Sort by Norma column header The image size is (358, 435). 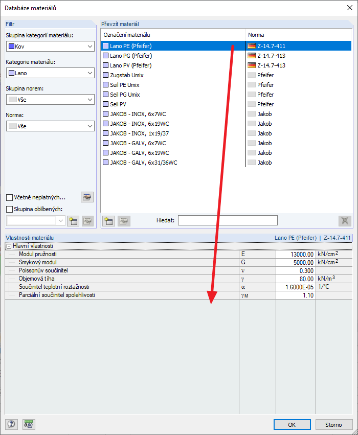[x=298, y=35]
